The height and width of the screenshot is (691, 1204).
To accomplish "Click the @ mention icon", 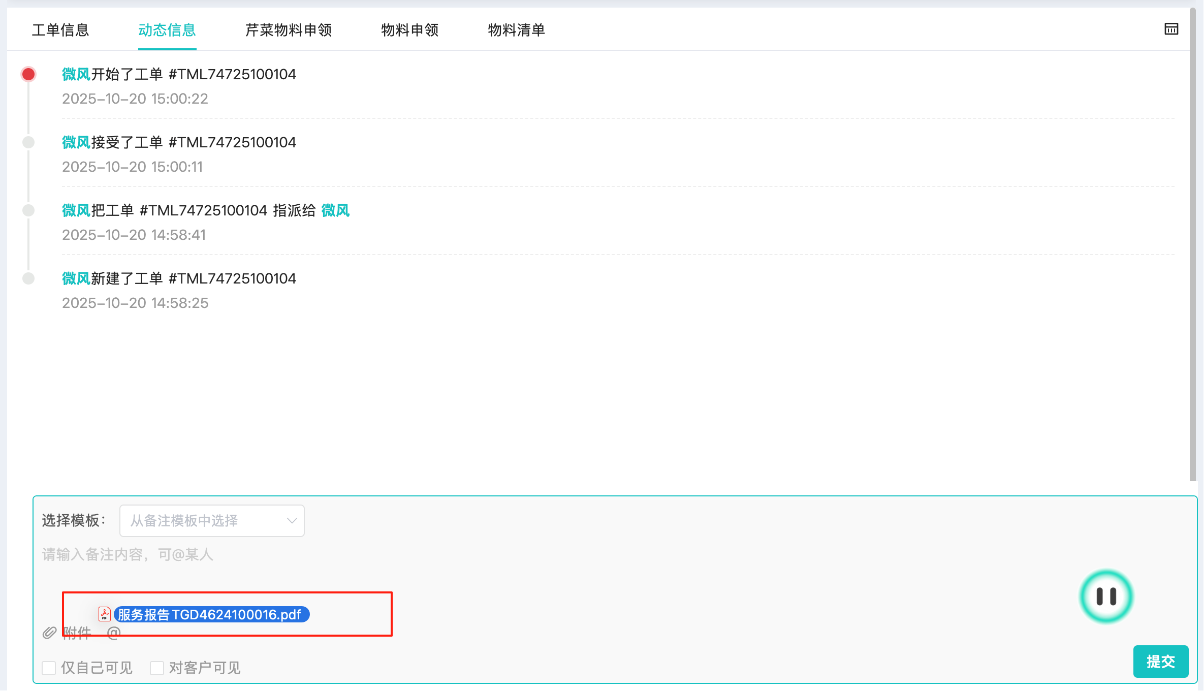I will [x=114, y=633].
